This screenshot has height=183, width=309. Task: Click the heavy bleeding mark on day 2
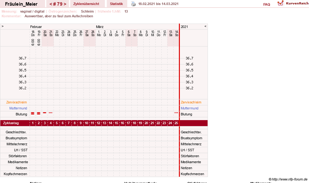click(39, 113)
